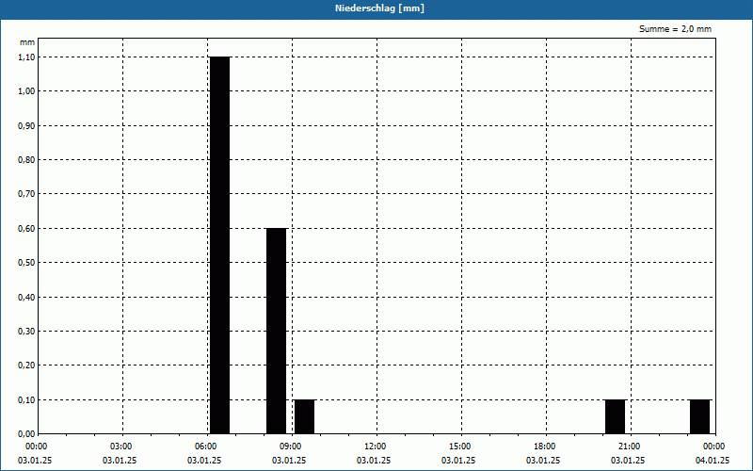Select the 0,10 bar just before 21:00
Image resolution: width=753 pixels, height=471 pixels.
[x=616, y=416]
